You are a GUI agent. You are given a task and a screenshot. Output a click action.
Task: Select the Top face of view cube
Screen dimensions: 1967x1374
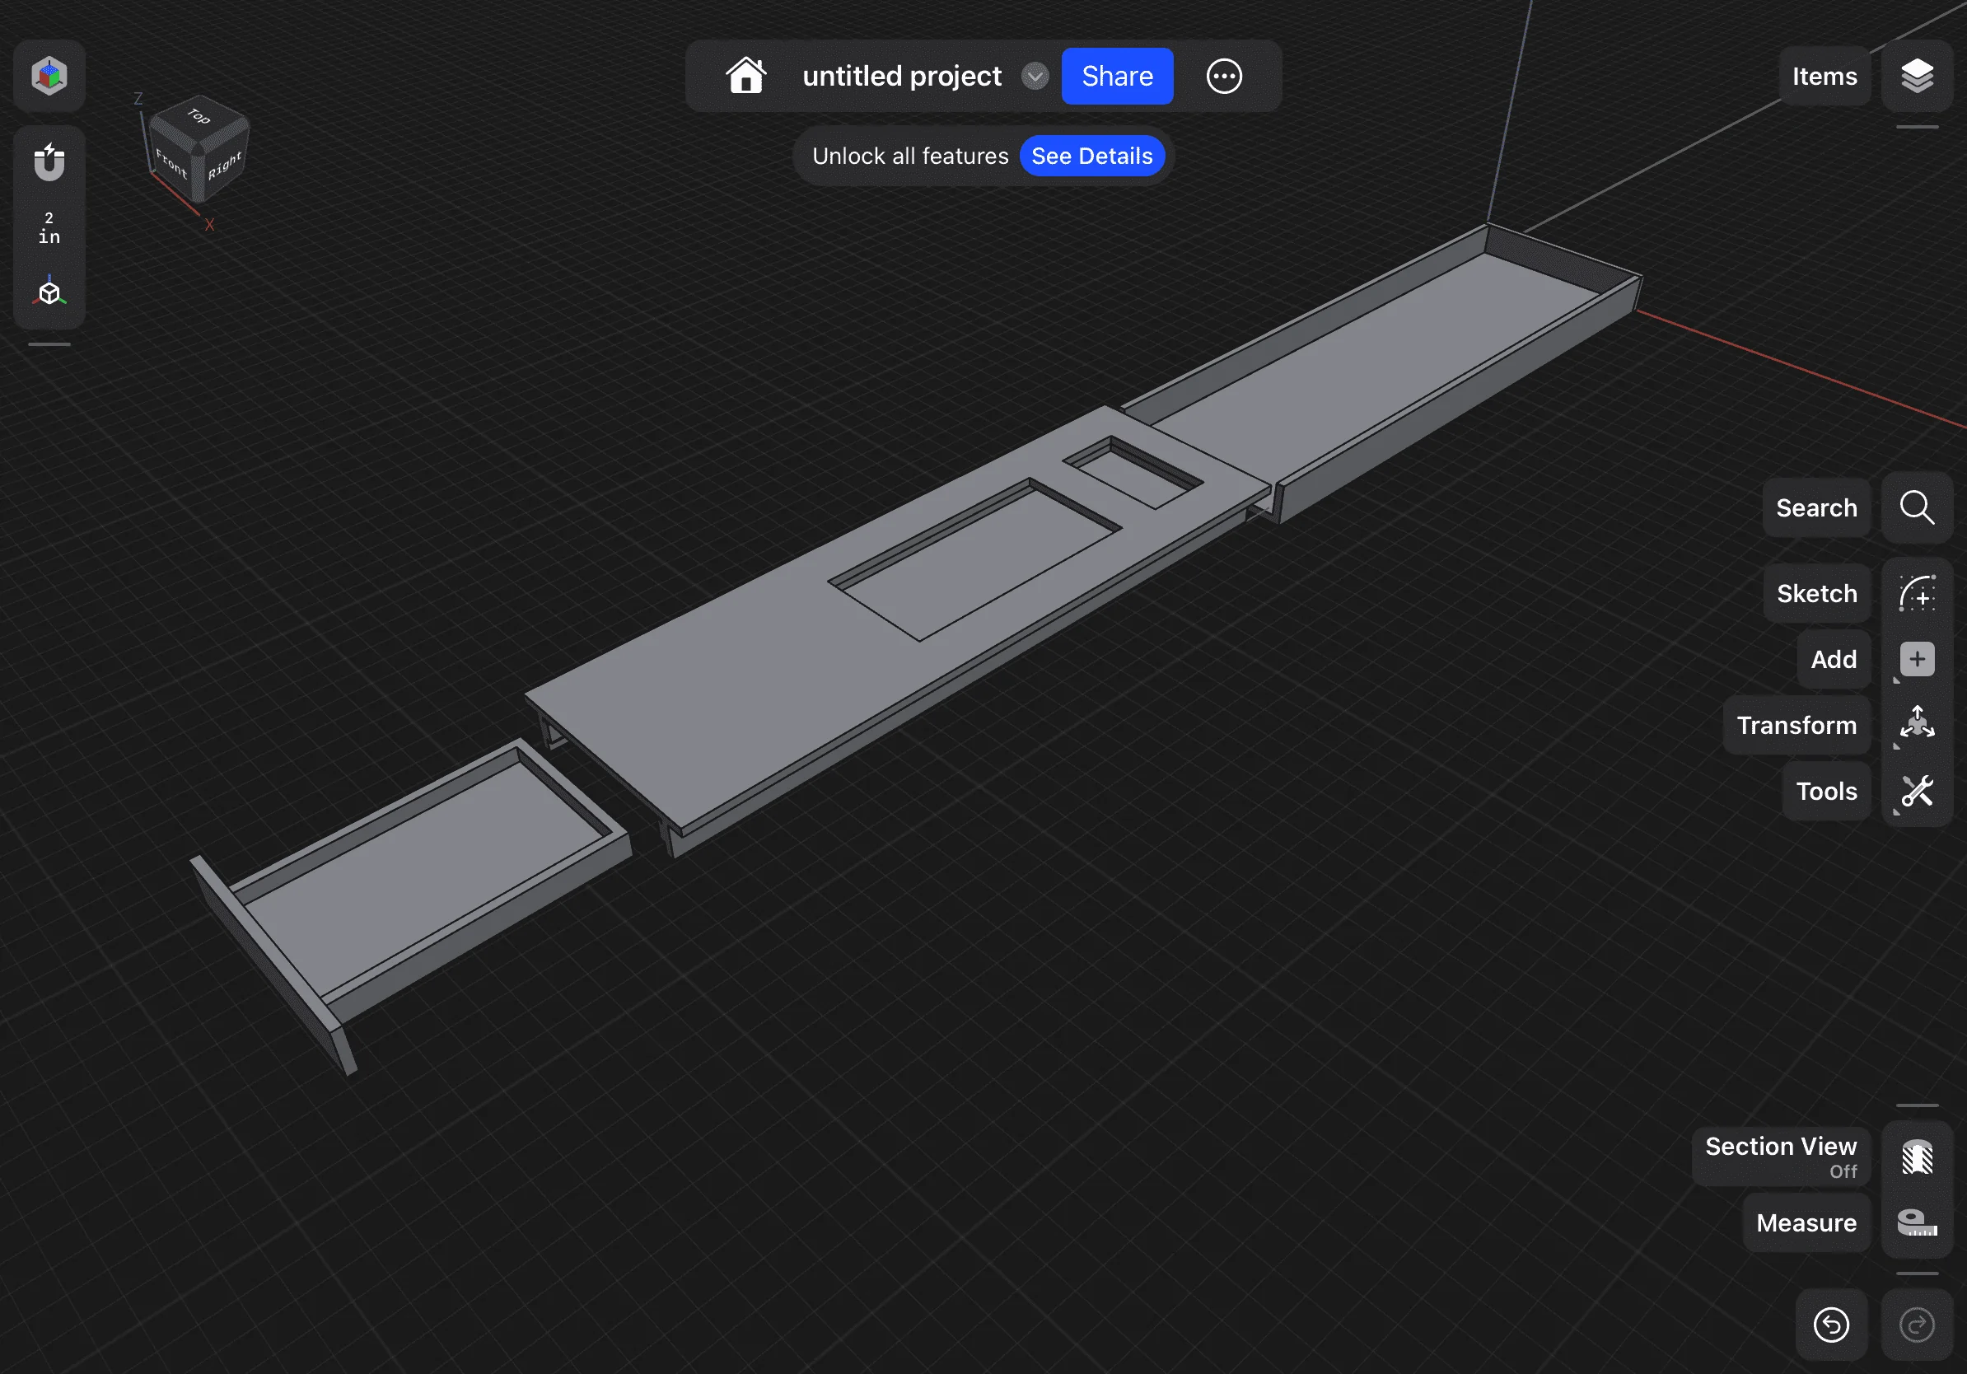click(199, 116)
